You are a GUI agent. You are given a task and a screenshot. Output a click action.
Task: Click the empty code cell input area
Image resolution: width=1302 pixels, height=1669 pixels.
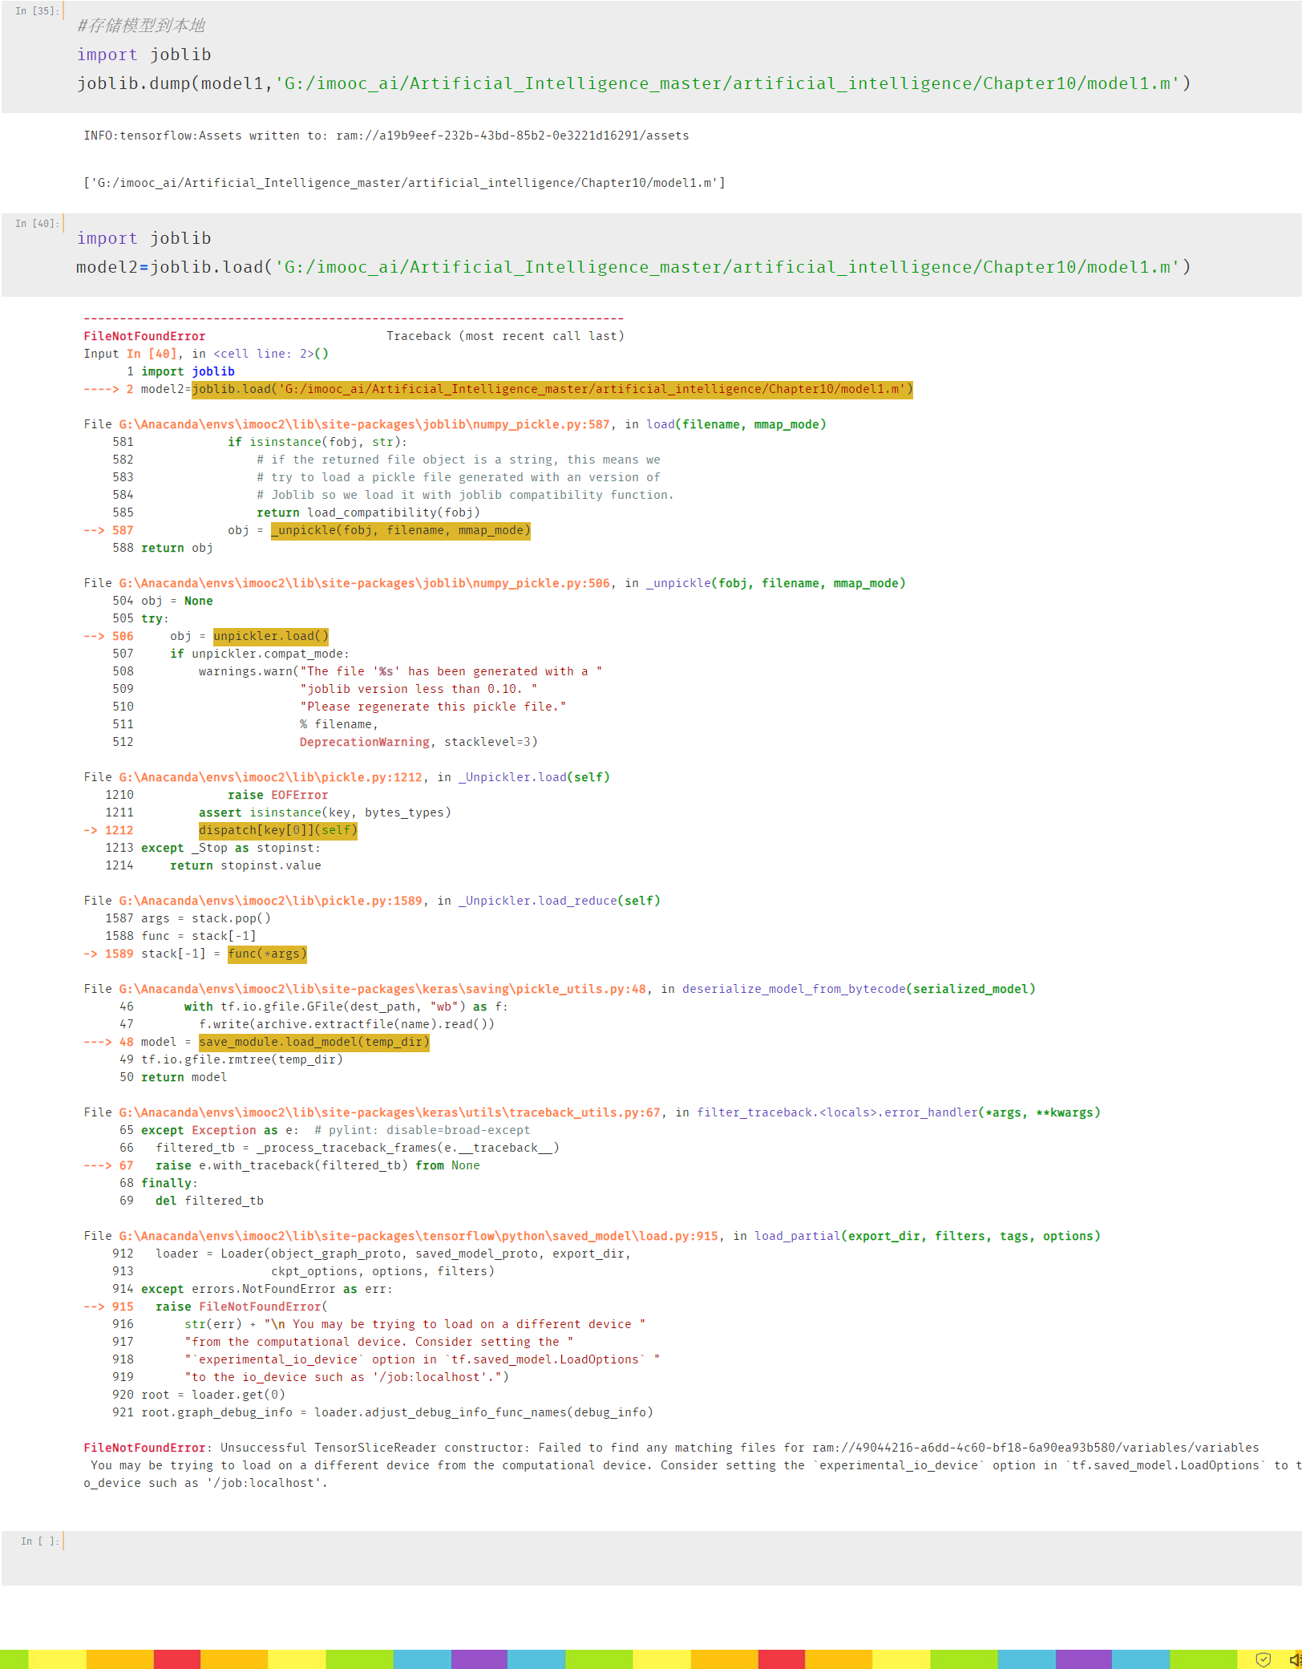click(681, 1558)
